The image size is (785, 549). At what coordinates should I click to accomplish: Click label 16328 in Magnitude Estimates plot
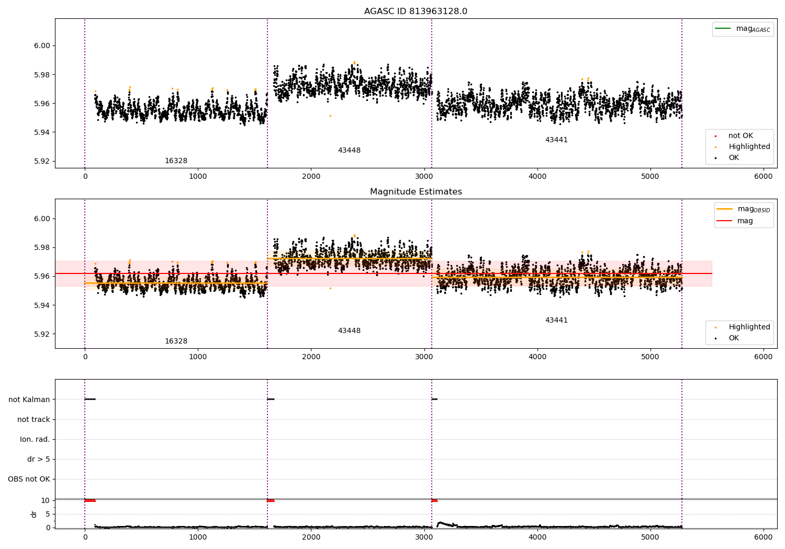tap(176, 341)
